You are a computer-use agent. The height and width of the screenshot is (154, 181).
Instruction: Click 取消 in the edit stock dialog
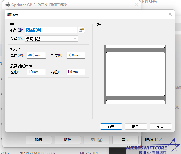click(x=136, y=127)
